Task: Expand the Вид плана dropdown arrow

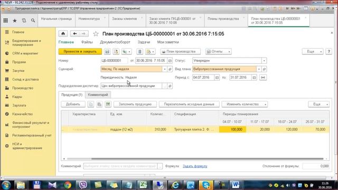Action: 259,69
